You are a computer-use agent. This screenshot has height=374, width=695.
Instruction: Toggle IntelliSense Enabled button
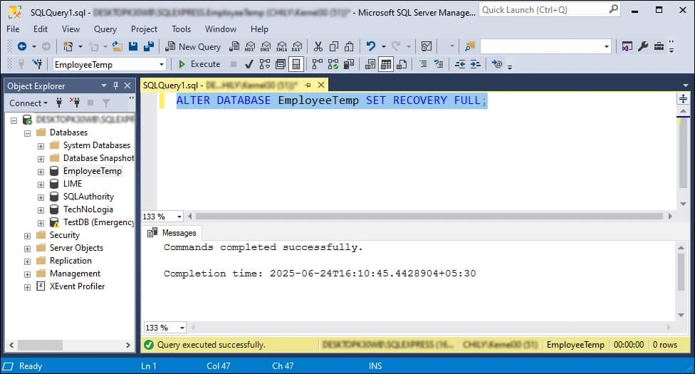296,64
